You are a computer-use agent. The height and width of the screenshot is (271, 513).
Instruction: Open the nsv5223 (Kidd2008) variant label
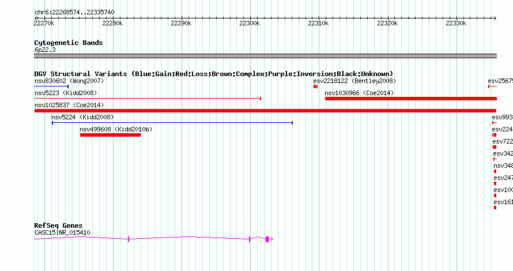(66, 93)
